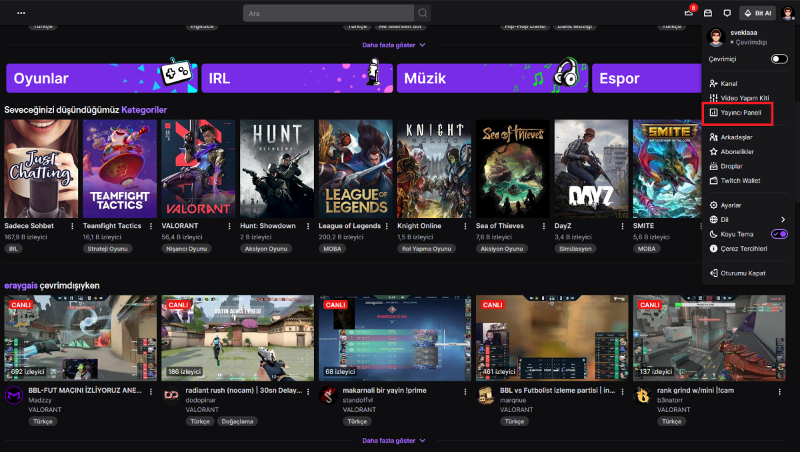Click in the Ara search field
This screenshot has width=800, height=452.
(x=328, y=13)
